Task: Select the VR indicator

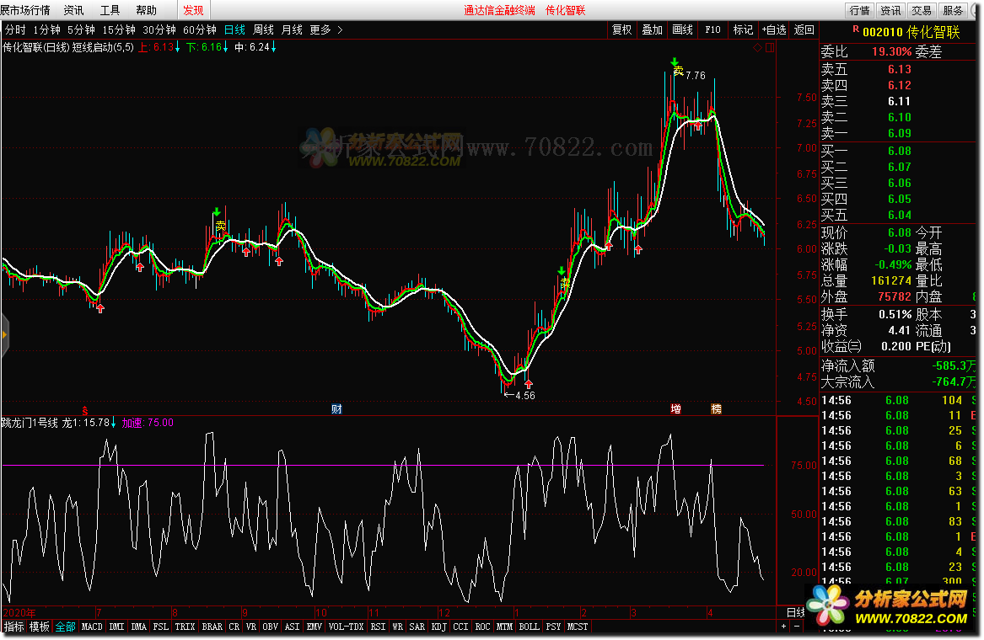Action: [x=251, y=627]
